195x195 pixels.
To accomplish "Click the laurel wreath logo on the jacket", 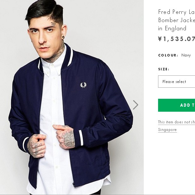I will 83,85.
